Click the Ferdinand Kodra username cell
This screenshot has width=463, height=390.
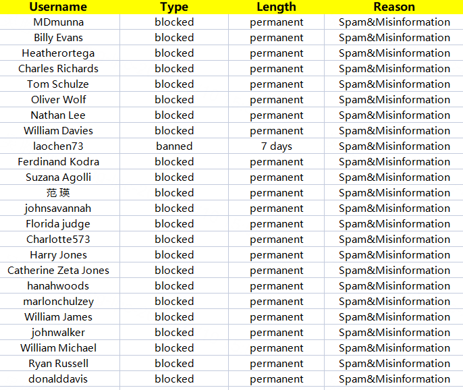pyautogui.click(x=59, y=162)
